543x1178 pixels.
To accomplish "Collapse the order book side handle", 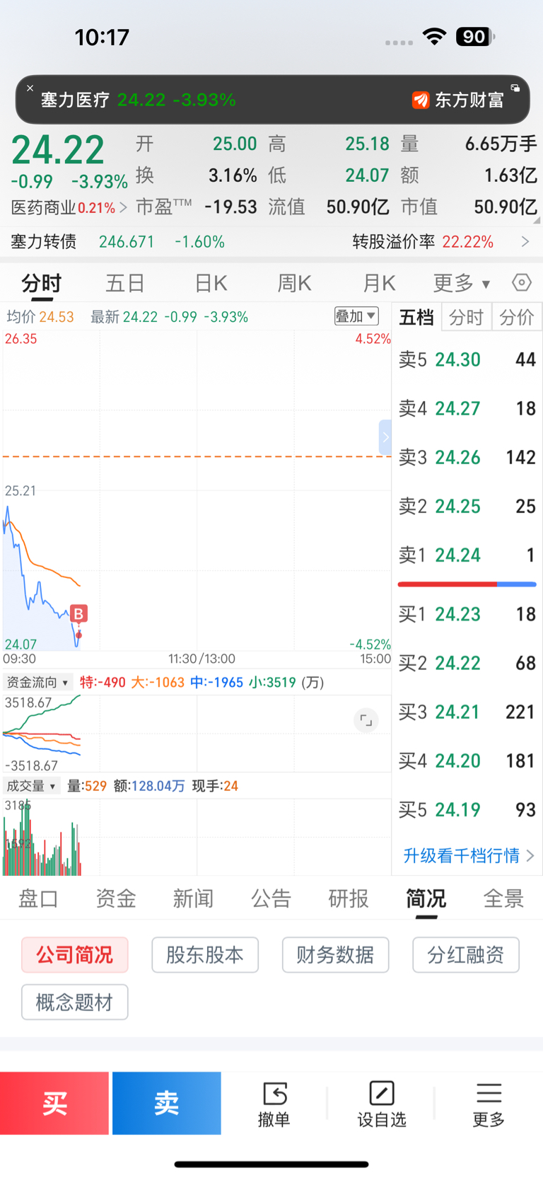I will (x=385, y=437).
